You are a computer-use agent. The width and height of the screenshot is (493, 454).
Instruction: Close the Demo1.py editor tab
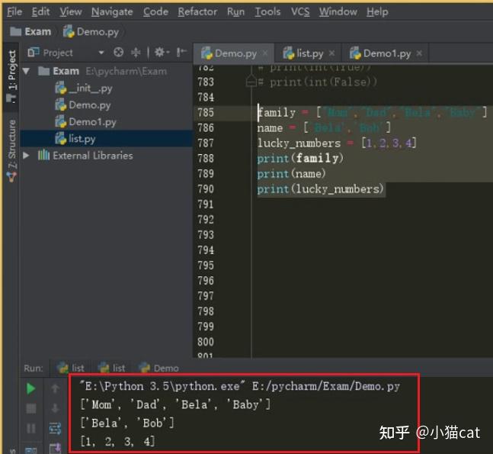tap(419, 53)
